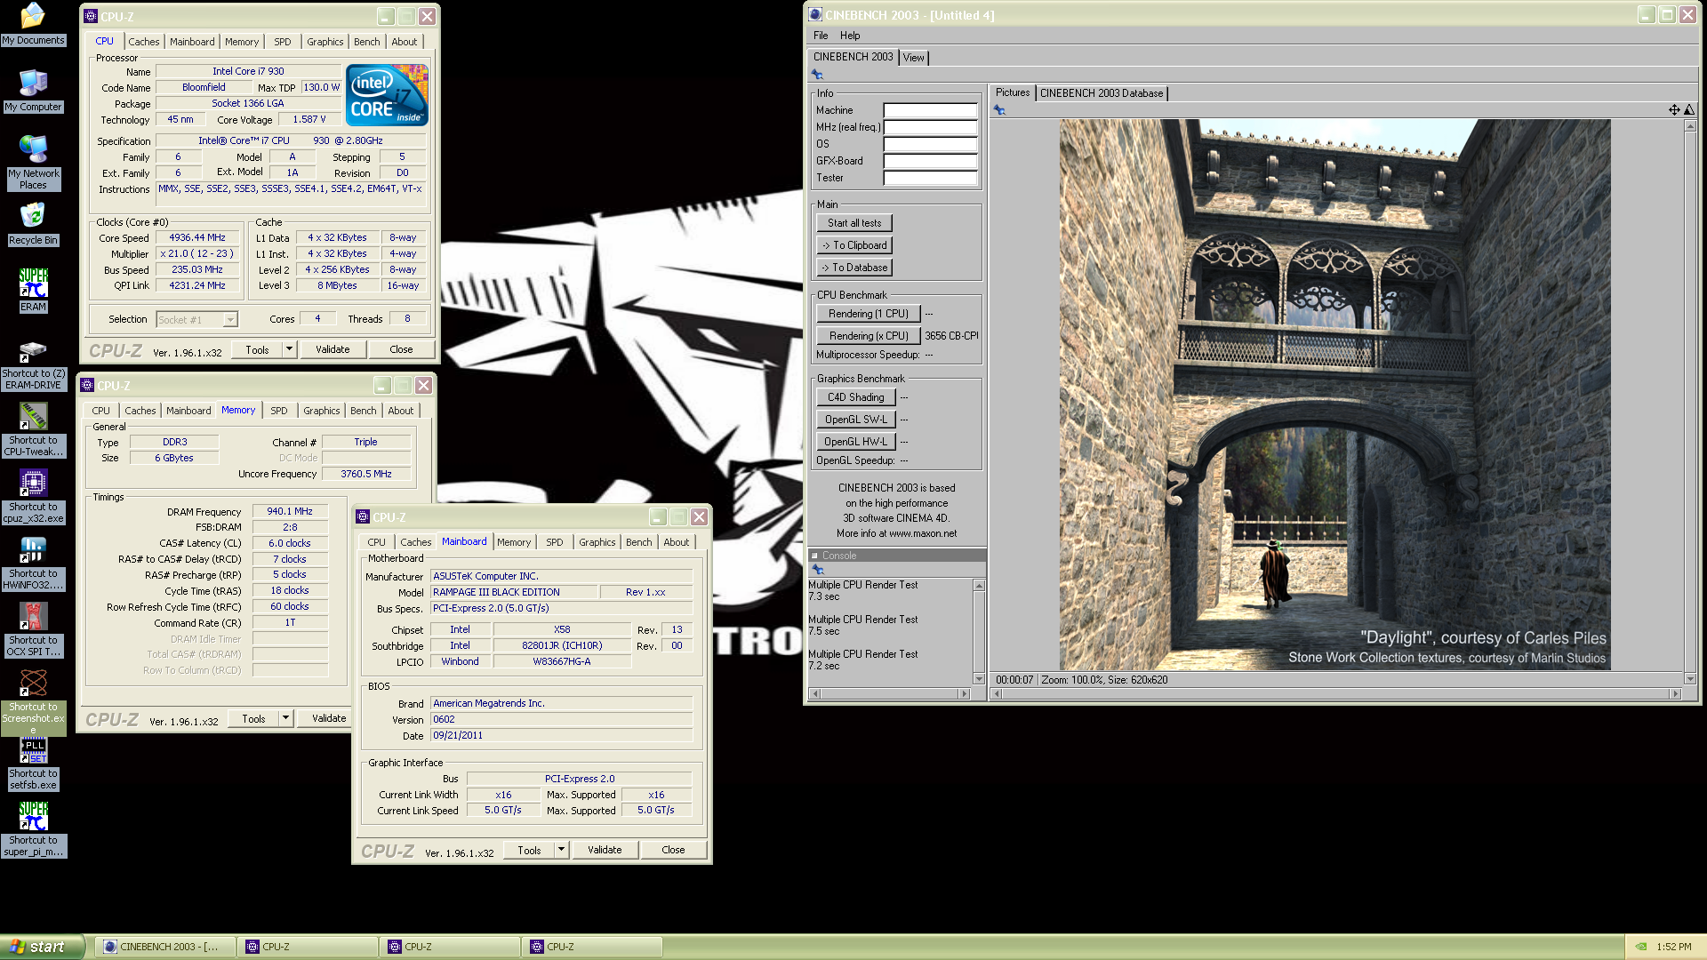Open the CINEBENCH 2003 Database tab
Viewport: 1707px width, 960px height.
pyautogui.click(x=1101, y=93)
